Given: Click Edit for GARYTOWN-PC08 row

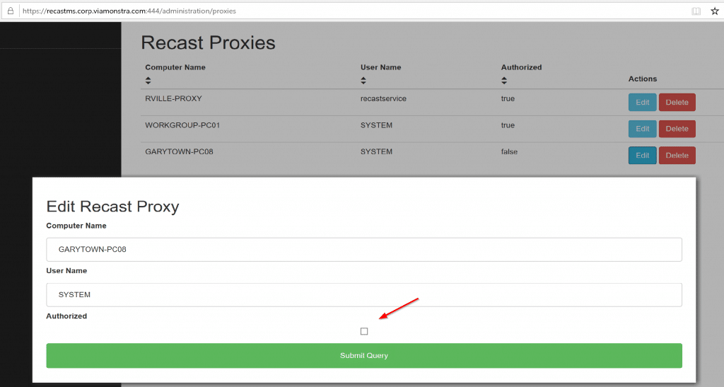Looking at the screenshot, I should click(642, 156).
